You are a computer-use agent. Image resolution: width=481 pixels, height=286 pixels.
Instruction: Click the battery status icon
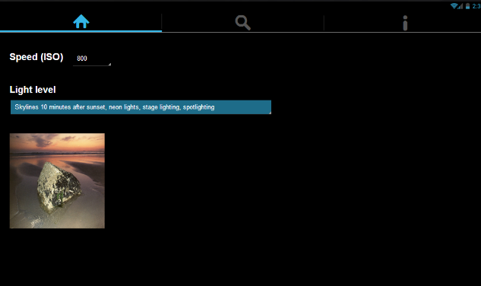(x=467, y=6)
